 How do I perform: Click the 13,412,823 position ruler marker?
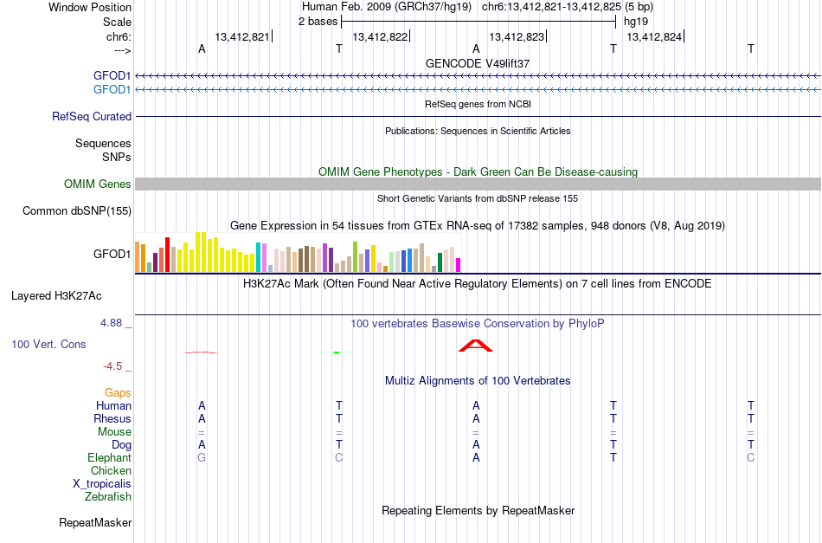point(517,36)
